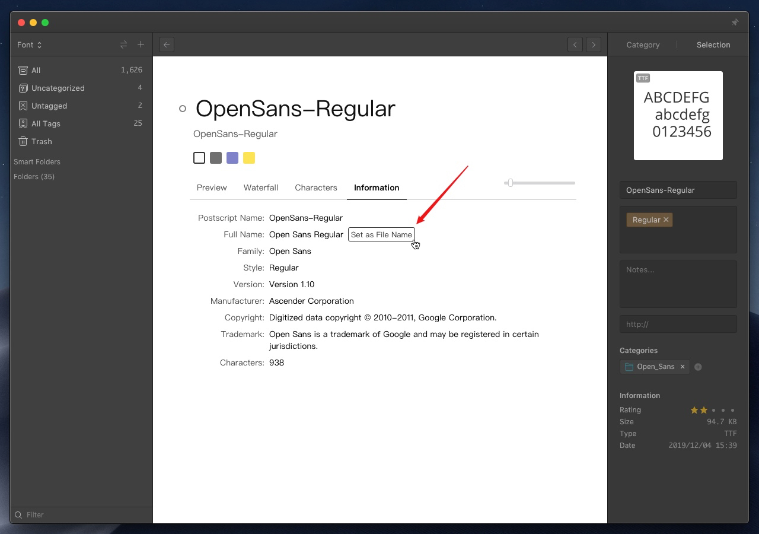This screenshot has width=759, height=534.
Task: Click the Set as File Name button
Action: (381, 234)
